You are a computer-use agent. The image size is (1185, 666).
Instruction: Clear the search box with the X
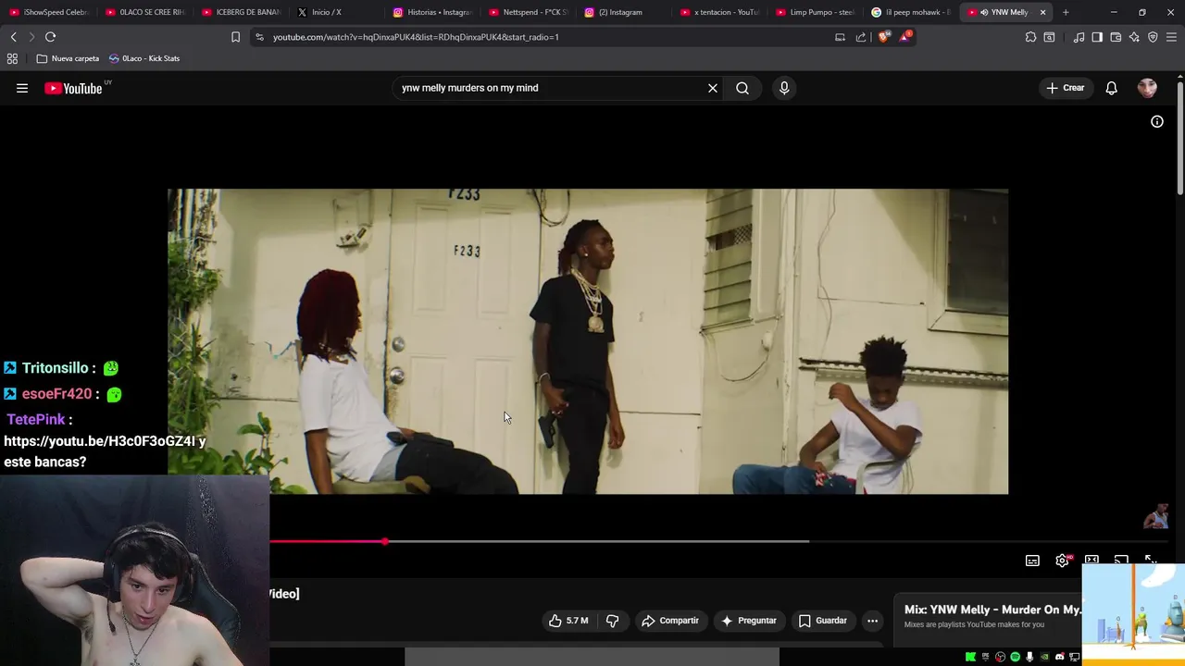[x=713, y=88]
